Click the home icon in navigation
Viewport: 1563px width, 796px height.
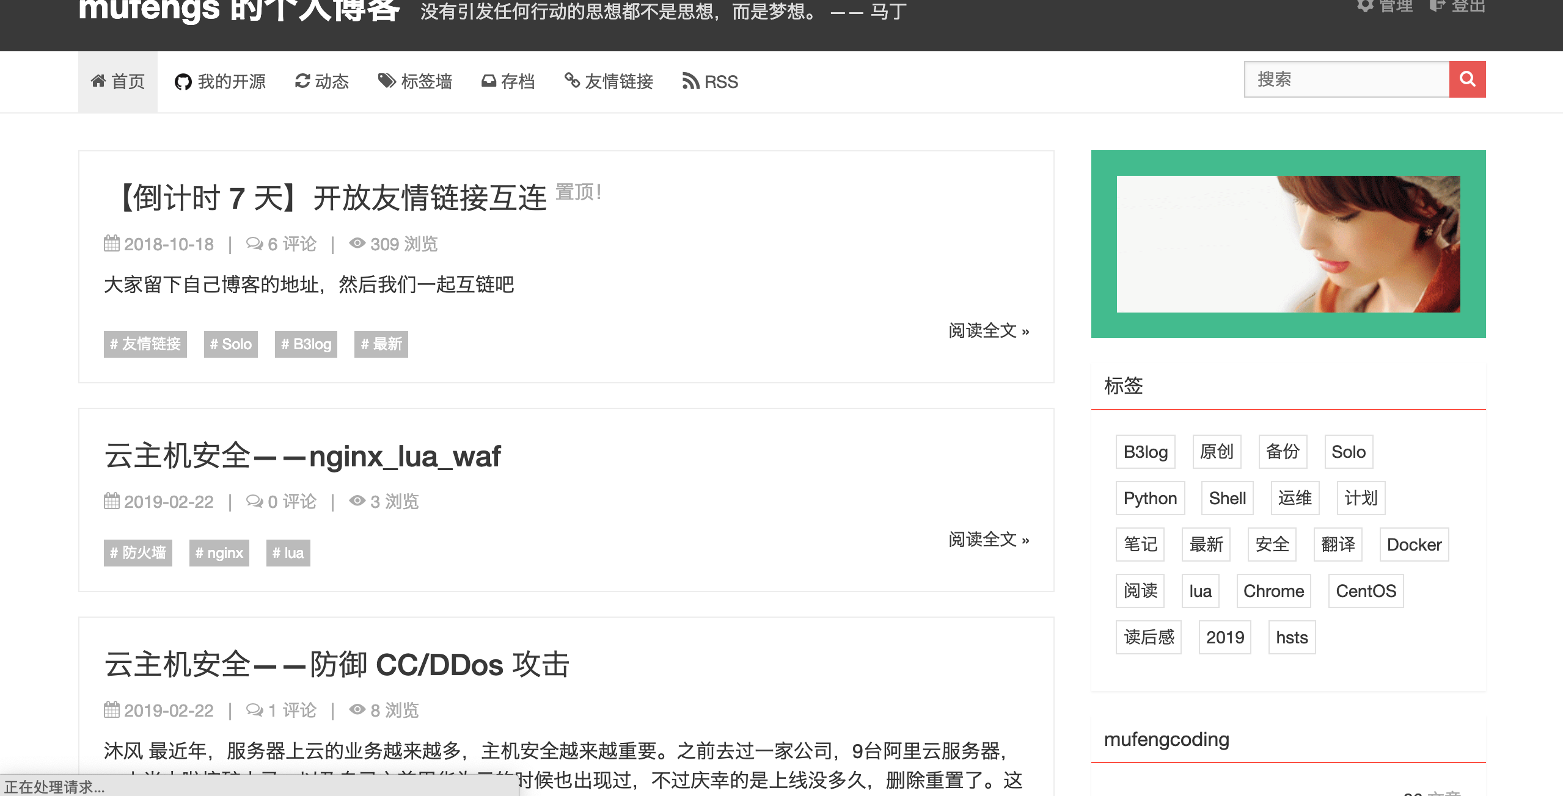coord(98,81)
